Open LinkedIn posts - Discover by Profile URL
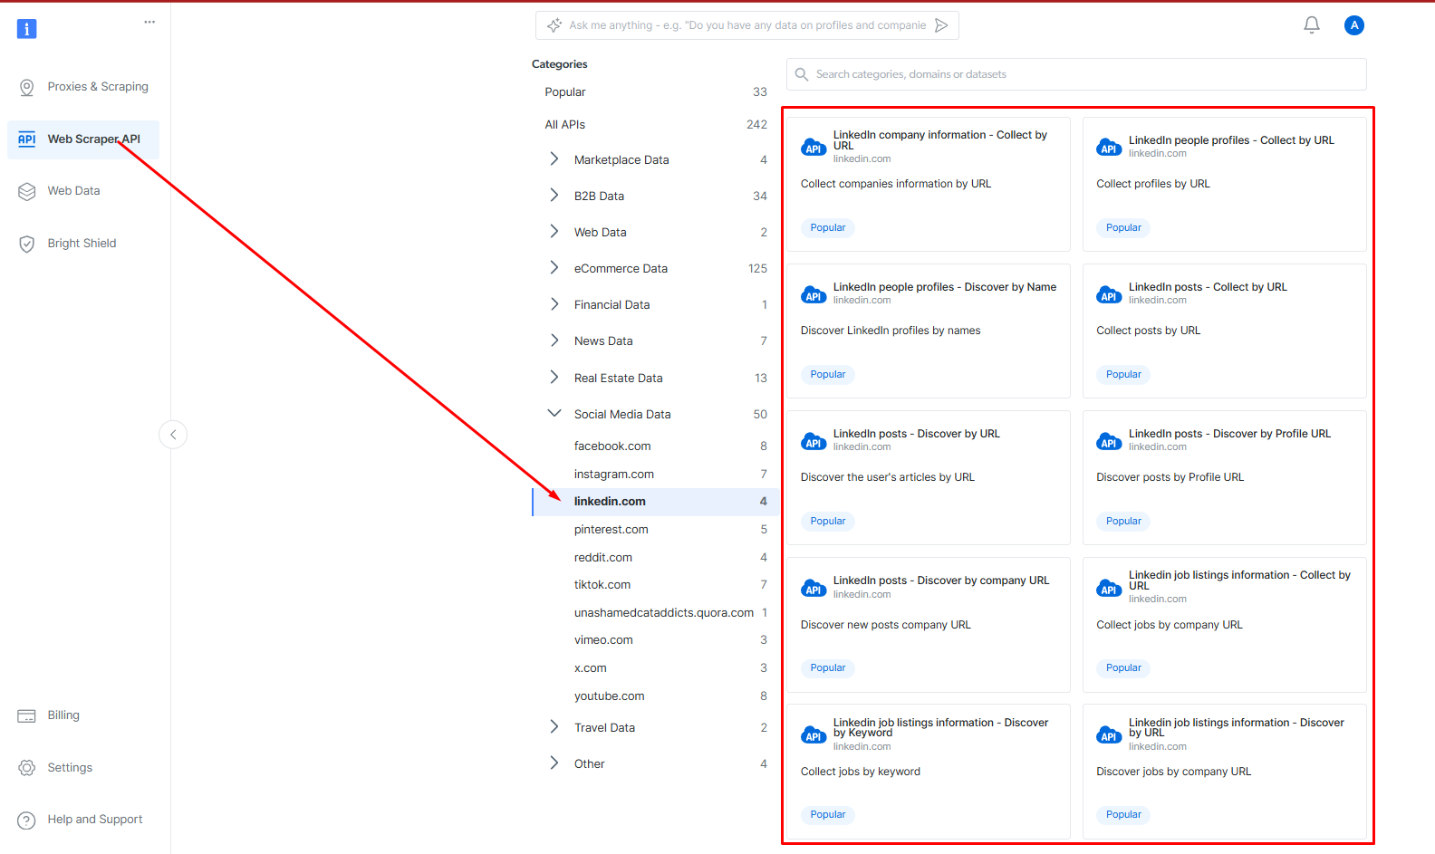The image size is (1435, 854). point(1225,477)
